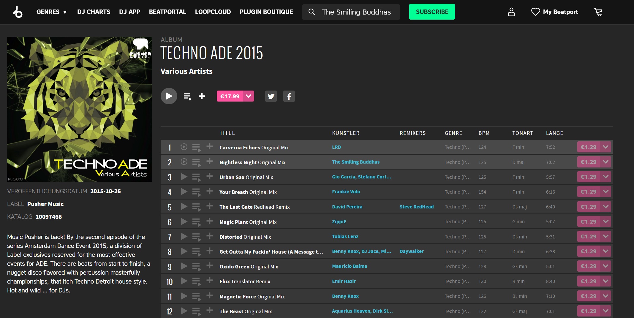Viewport: 634px width, 318px height.
Task: Open DJ App page
Action: pyautogui.click(x=129, y=12)
